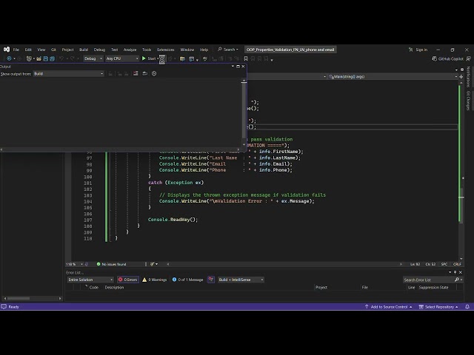Viewport: 474px width, 355px height.
Task: Open the Debug configuration dropdown
Action: tap(93, 58)
